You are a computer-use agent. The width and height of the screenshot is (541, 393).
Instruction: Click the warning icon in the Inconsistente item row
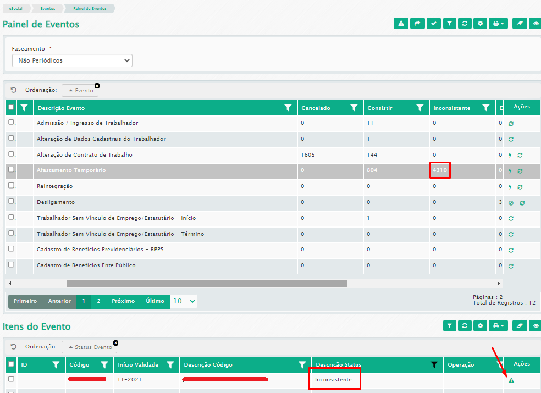pyautogui.click(x=511, y=380)
